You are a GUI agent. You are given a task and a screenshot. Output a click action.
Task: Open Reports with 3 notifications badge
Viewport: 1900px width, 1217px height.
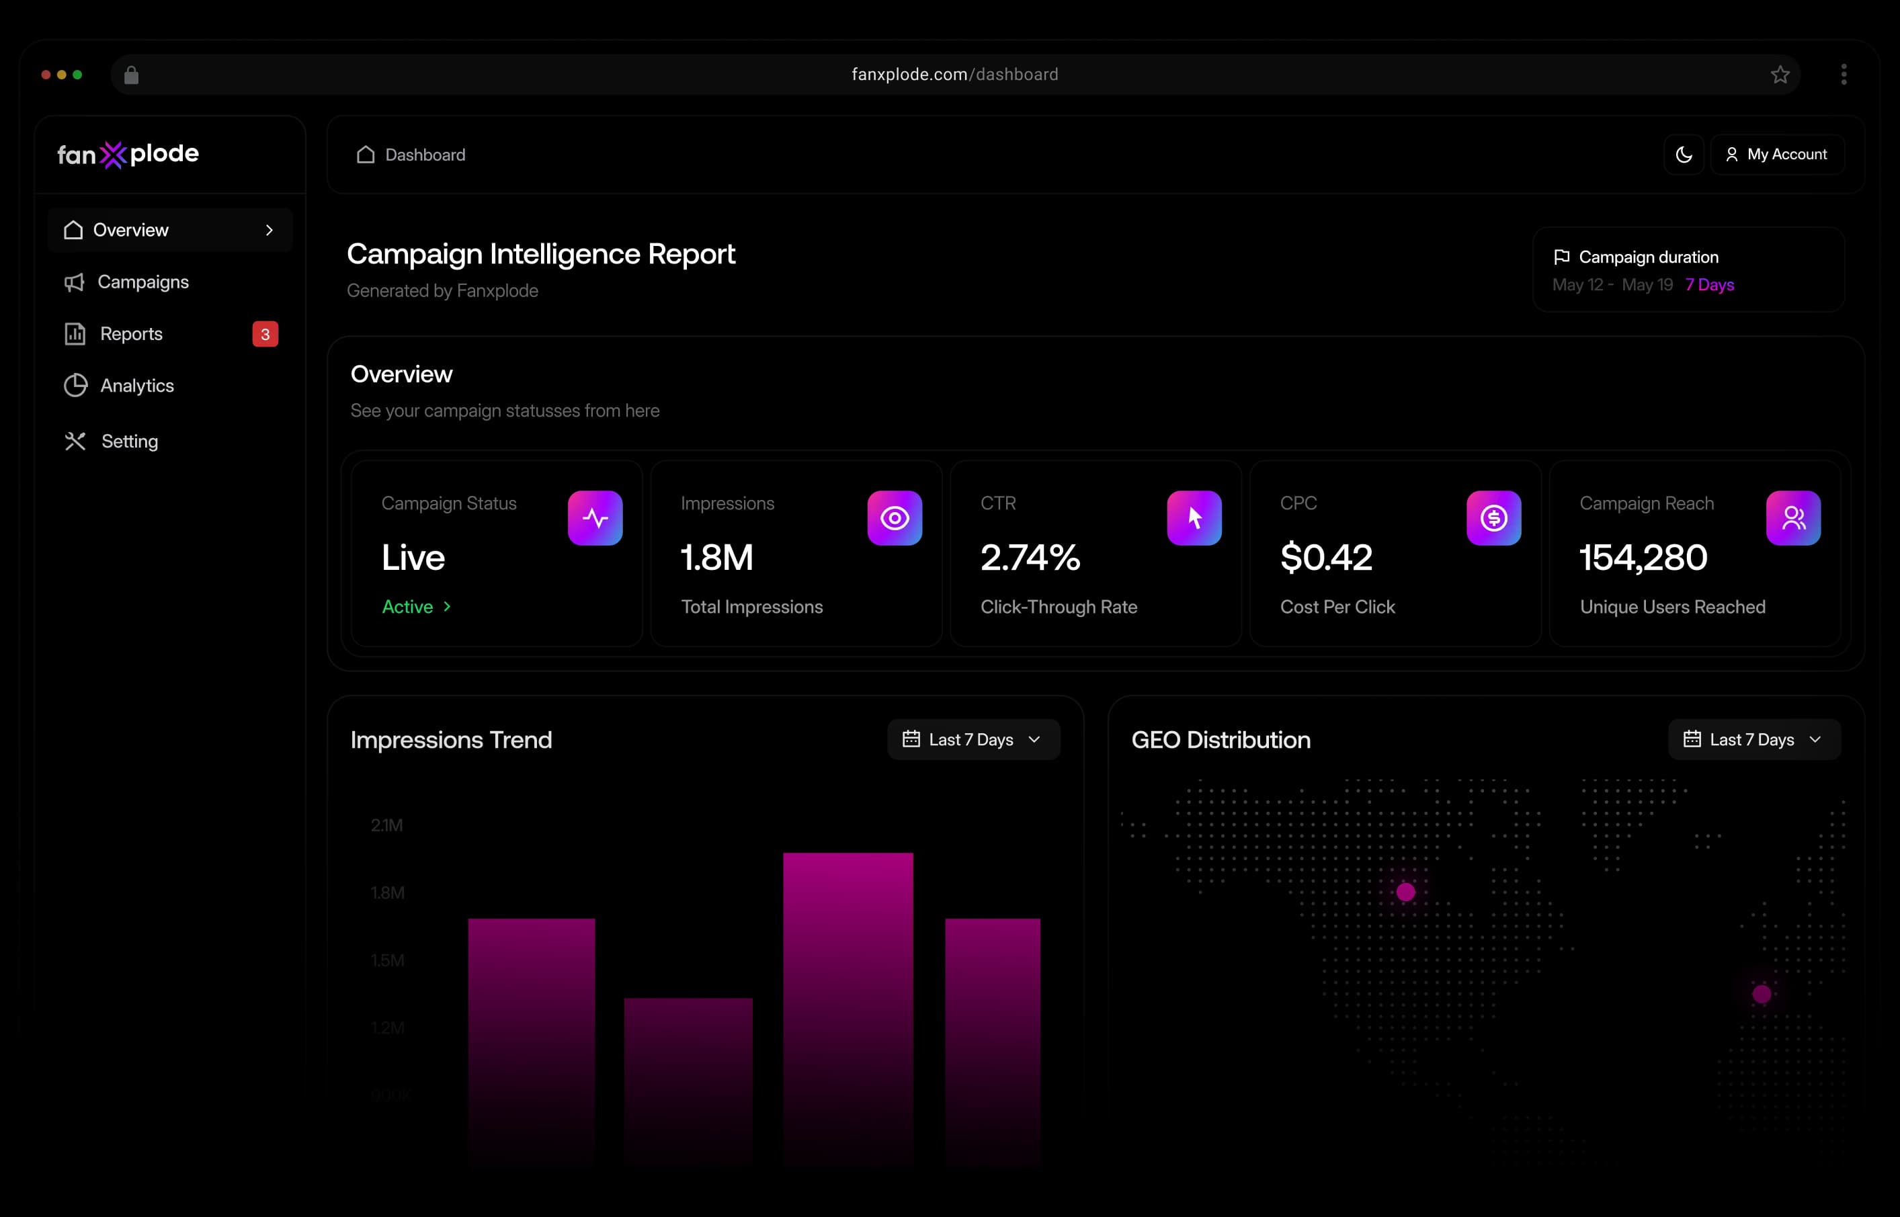click(170, 333)
